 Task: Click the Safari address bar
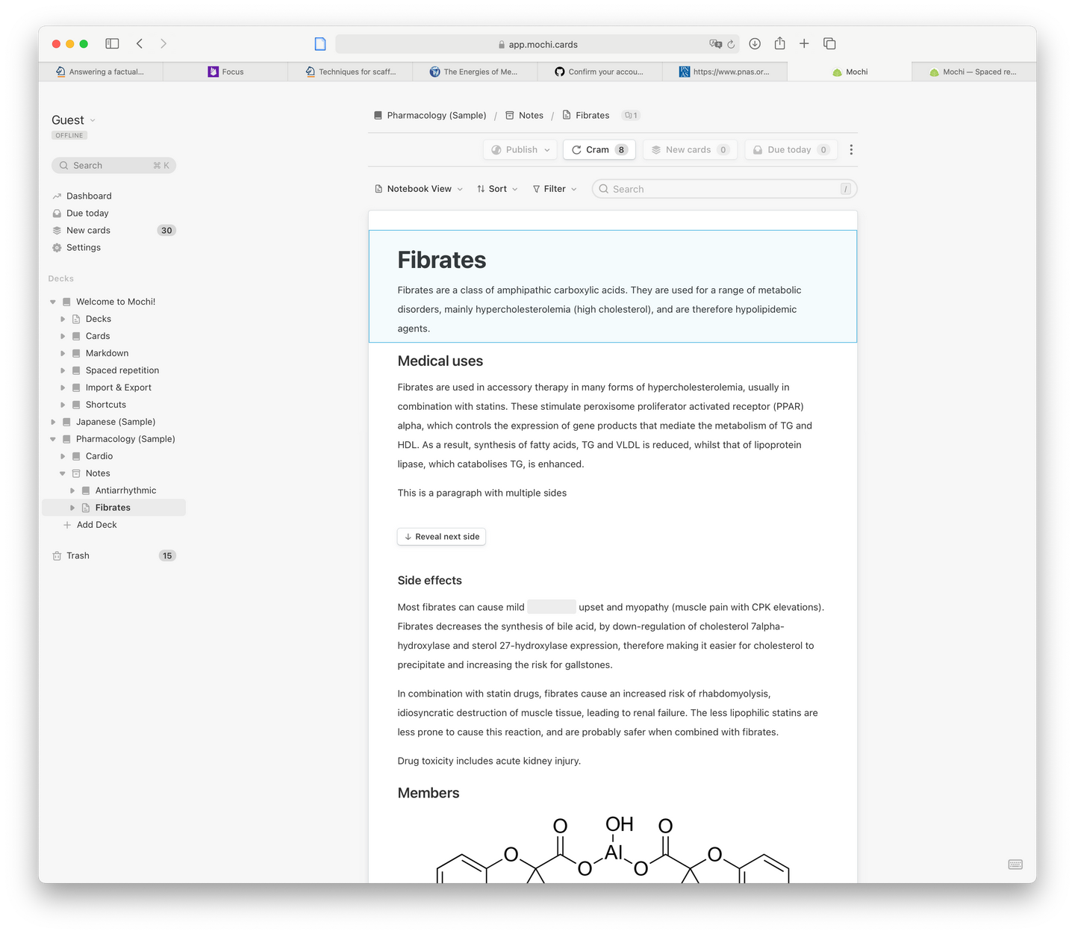(x=537, y=44)
